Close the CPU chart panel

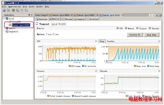[x=96, y=41]
